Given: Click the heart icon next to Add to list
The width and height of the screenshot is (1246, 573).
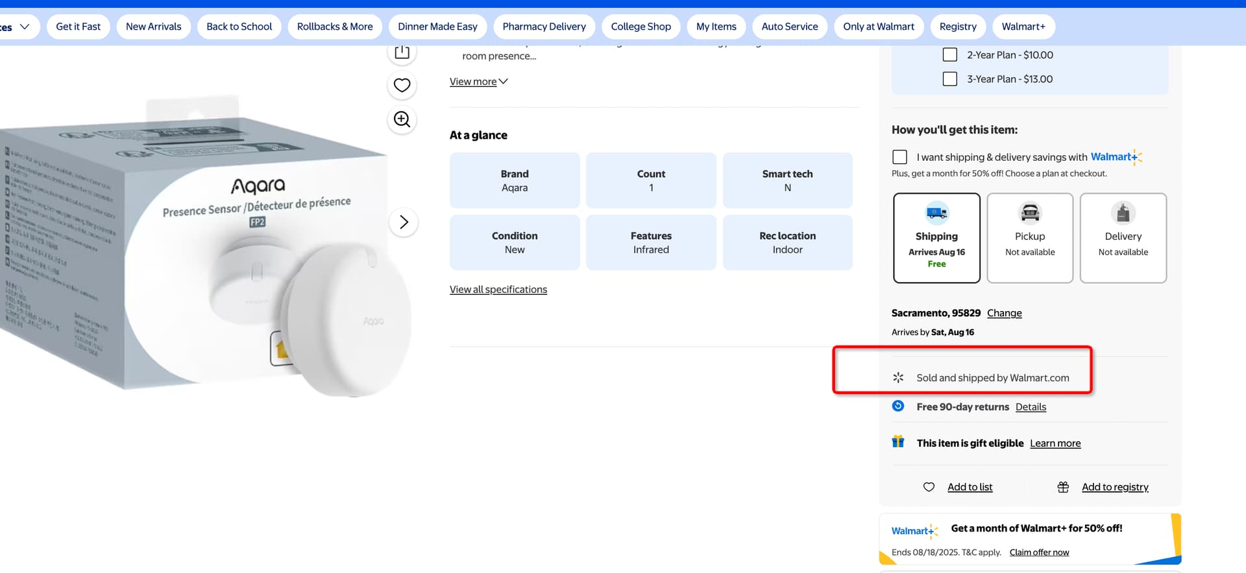Looking at the screenshot, I should (929, 487).
